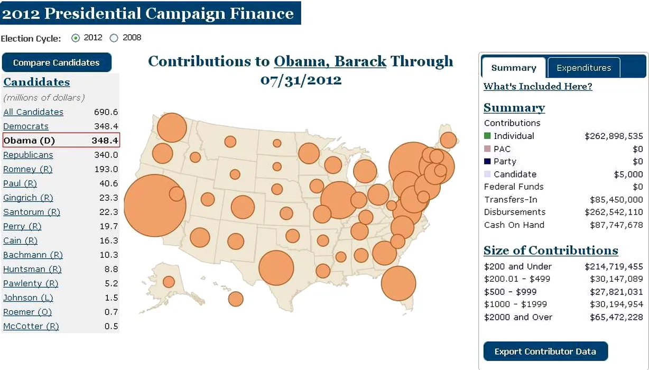
Task: Select the 2012 election cycle radio button
Action: pyautogui.click(x=76, y=38)
